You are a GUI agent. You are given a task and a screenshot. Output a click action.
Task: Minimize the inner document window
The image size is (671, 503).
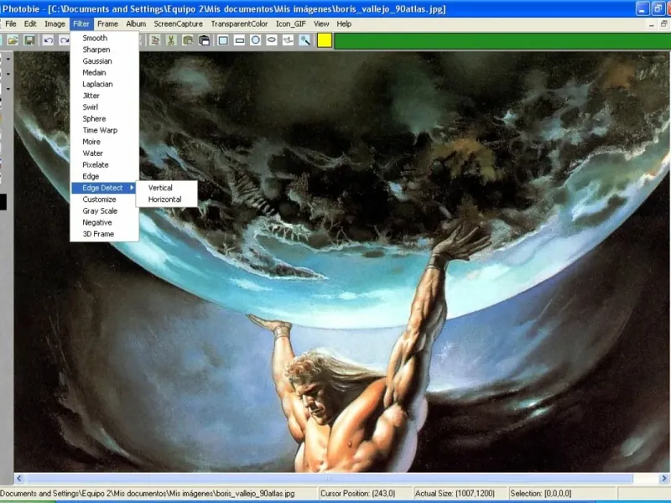(x=652, y=24)
